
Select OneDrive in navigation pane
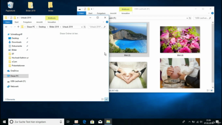[14, 71]
